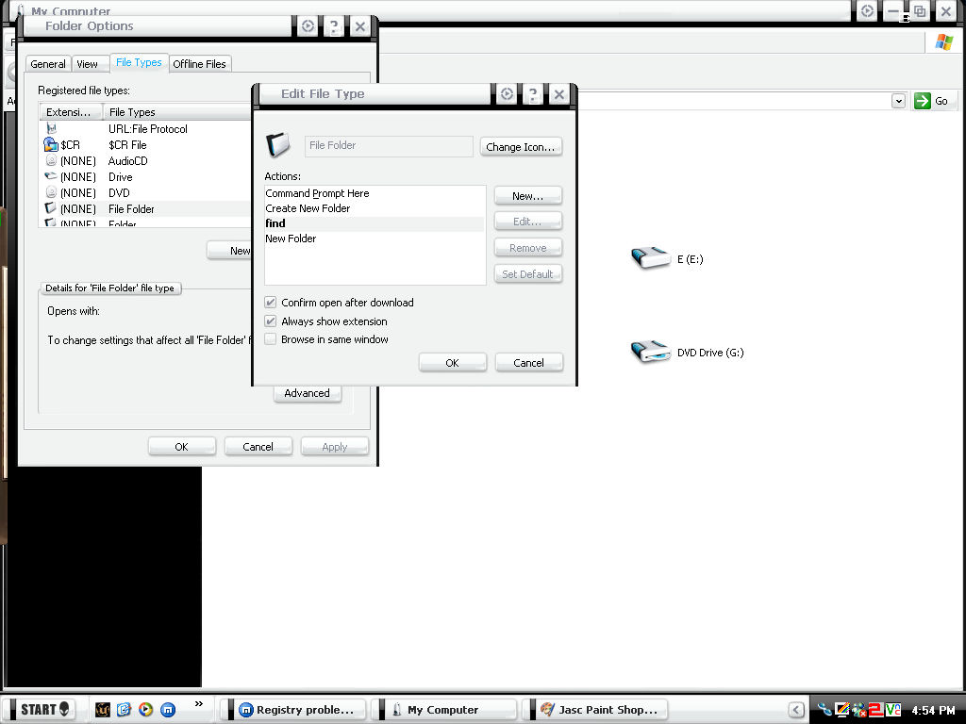966x724 pixels.
Task: Launch the blue browser quick launch icon
Action: (x=124, y=710)
